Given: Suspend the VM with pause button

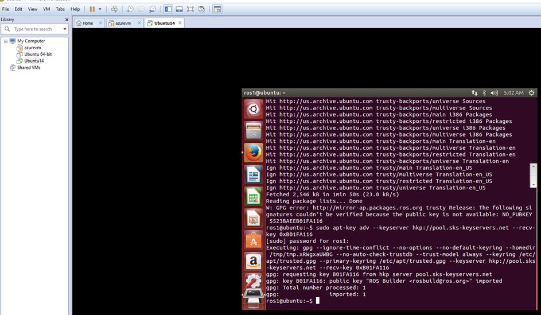Looking at the screenshot, I should (92, 9).
